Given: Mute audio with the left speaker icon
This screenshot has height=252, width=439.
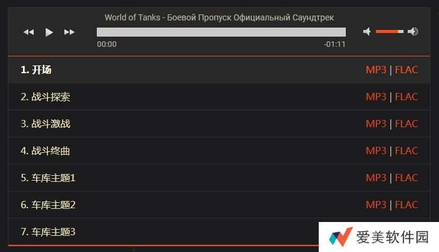Looking at the screenshot, I should tap(367, 31).
